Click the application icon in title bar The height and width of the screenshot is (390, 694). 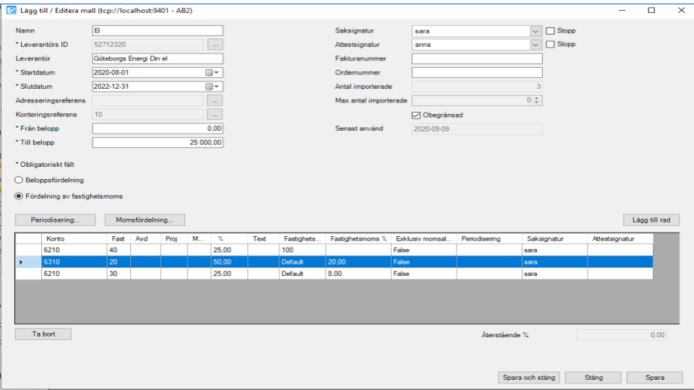click(11, 11)
